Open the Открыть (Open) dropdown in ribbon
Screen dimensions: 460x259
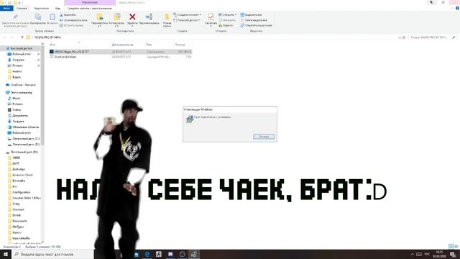227,14
